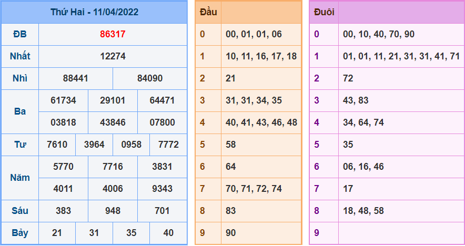
Task: Click the date header "Thứ Hai - 11/04/2022"
Action: point(94,12)
